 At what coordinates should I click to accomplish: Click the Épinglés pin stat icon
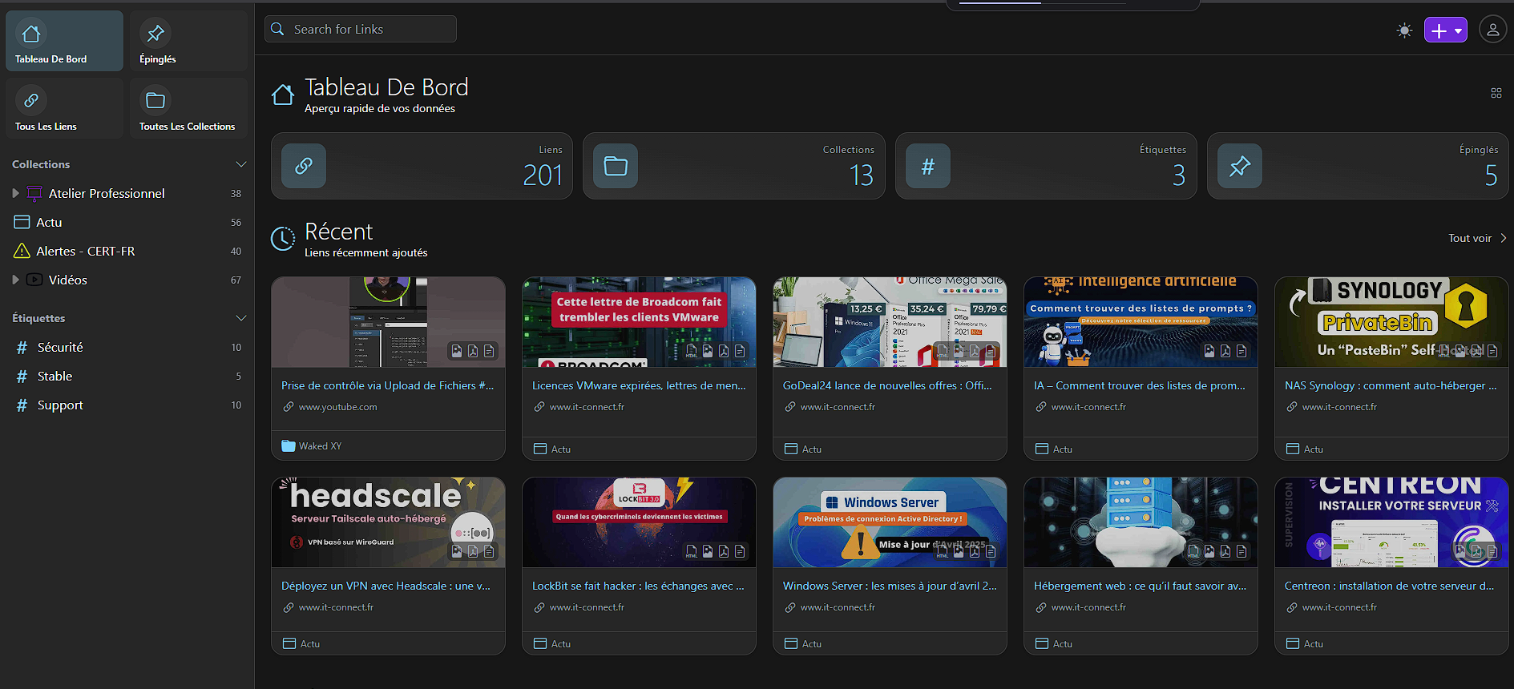tap(1239, 166)
